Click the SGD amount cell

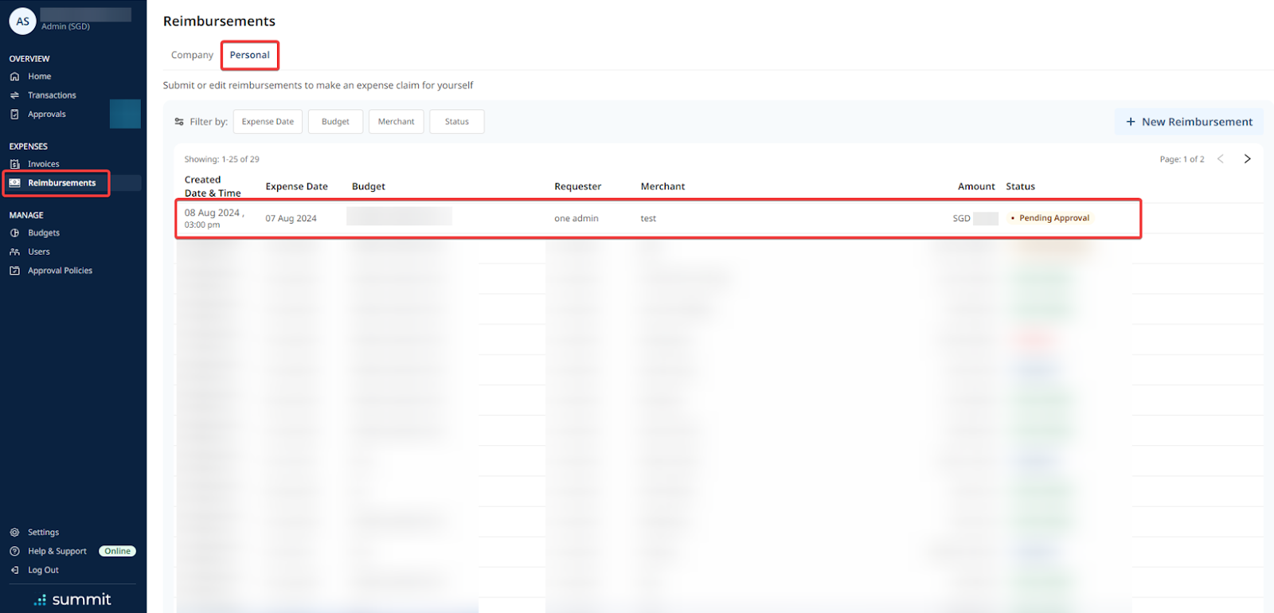975,218
